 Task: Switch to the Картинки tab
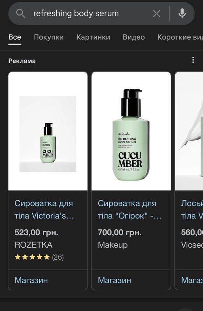coord(93,37)
